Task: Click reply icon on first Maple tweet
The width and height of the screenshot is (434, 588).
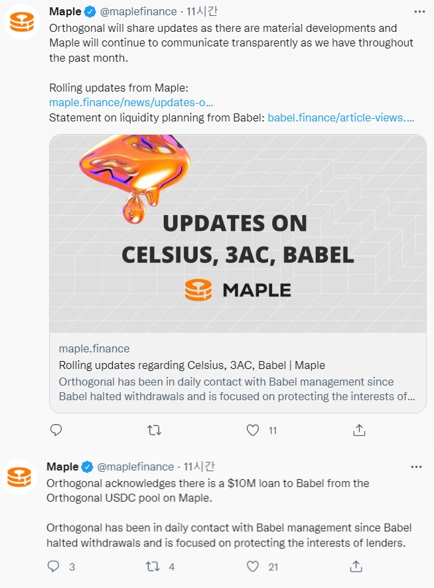Action: 56,430
